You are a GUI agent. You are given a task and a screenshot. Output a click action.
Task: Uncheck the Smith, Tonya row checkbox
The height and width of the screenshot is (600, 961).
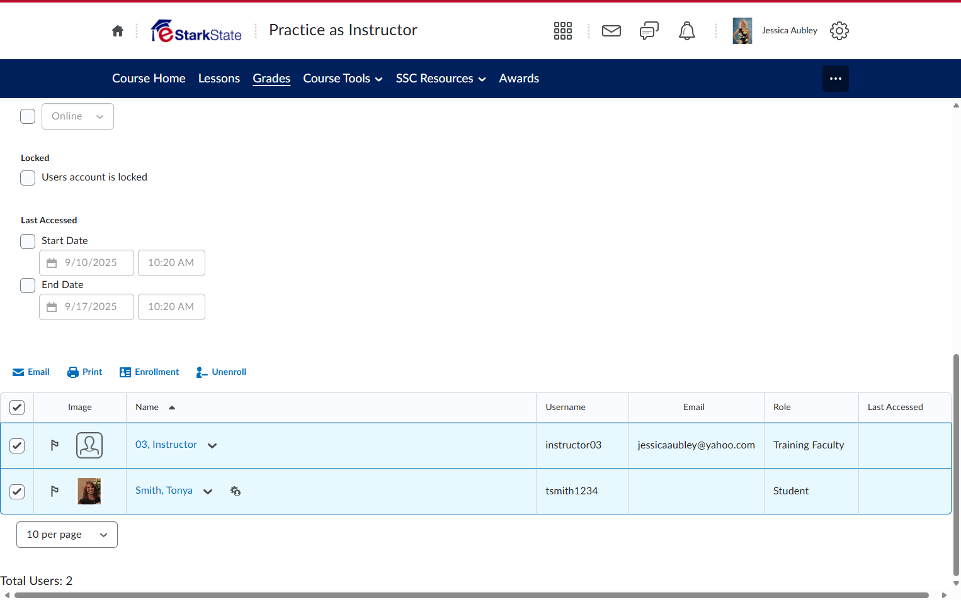pyautogui.click(x=17, y=492)
